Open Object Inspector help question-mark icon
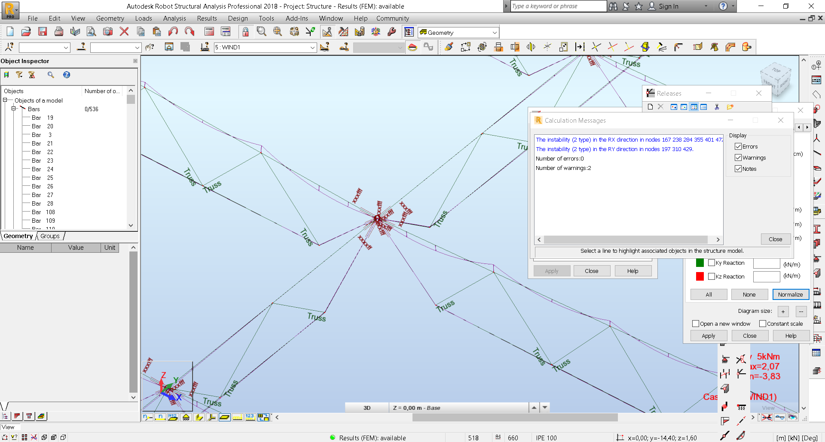The width and height of the screenshot is (825, 442). 67,75
